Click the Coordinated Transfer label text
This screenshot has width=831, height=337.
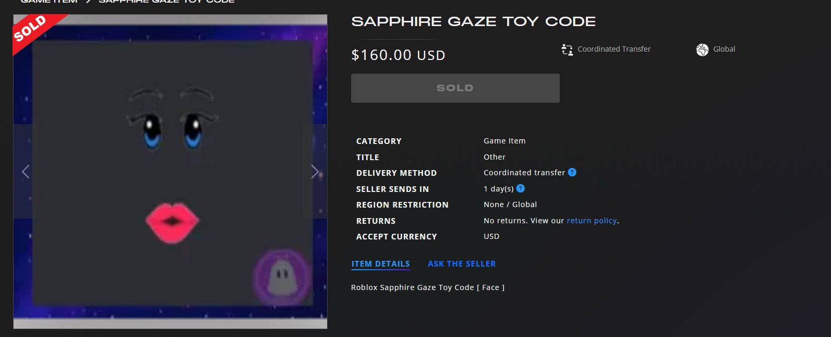tap(614, 49)
